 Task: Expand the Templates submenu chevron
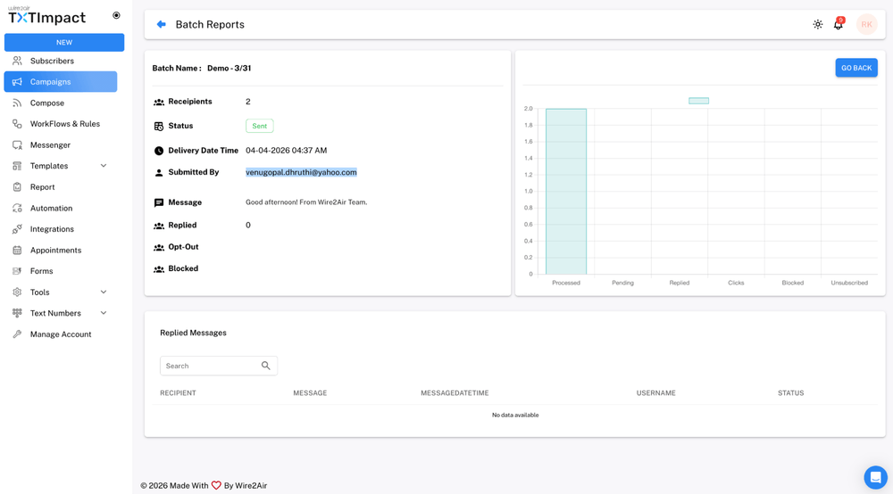pyautogui.click(x=104, y=166)
